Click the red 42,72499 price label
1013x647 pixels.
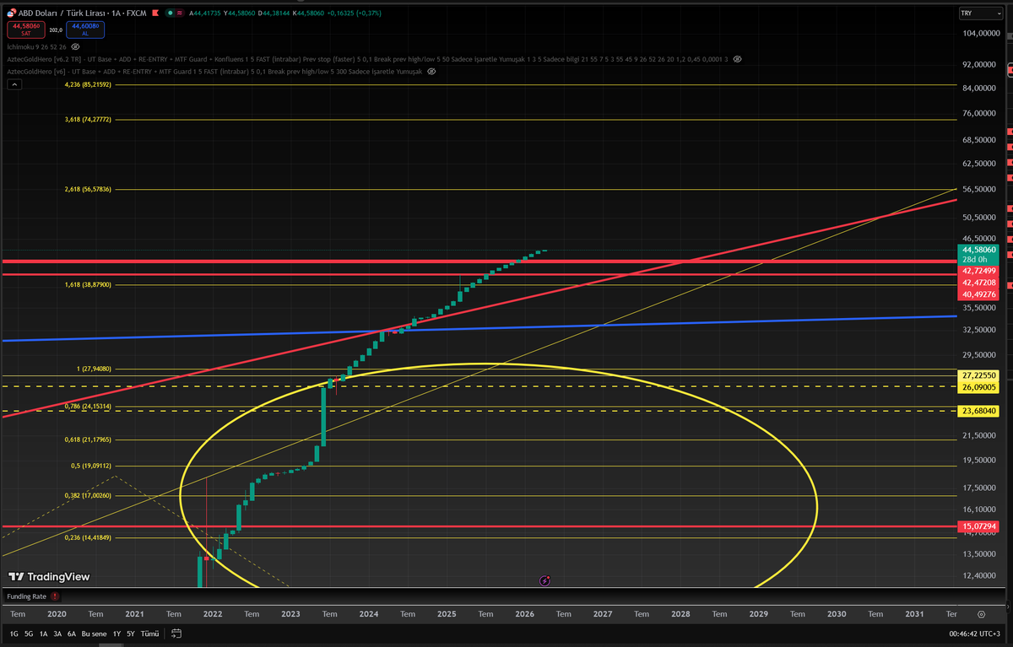point(979,271)
